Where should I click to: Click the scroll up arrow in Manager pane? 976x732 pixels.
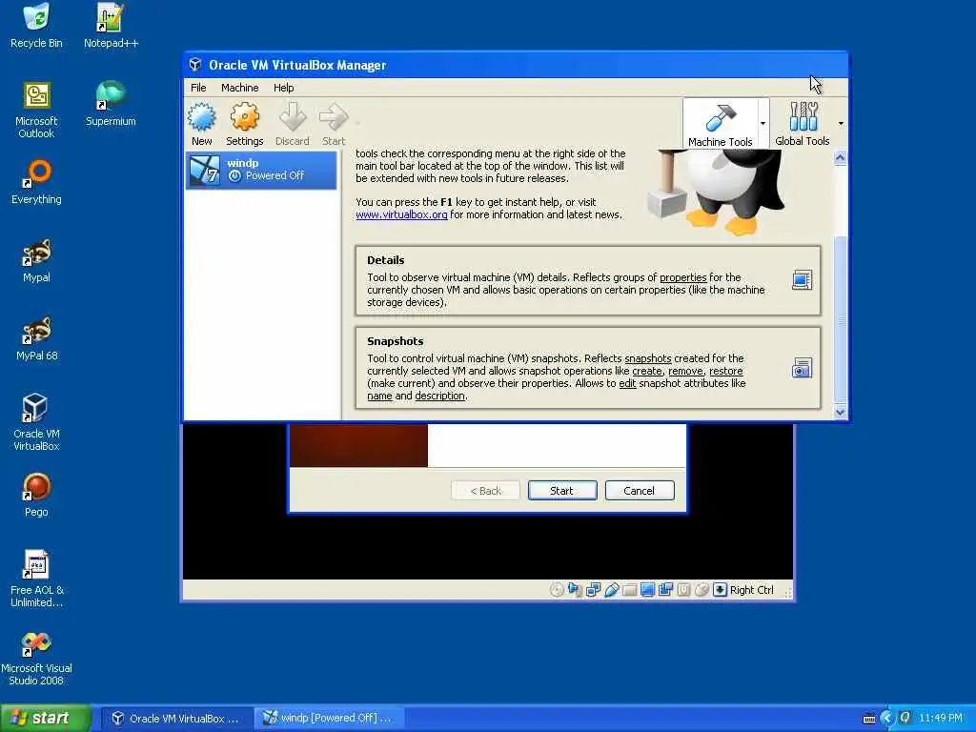[x=841, y=158]
